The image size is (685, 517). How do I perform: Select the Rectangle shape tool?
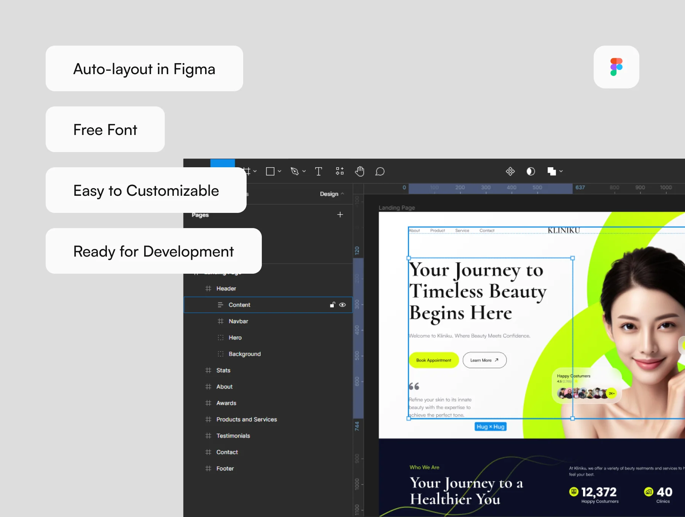pos(270,171)
